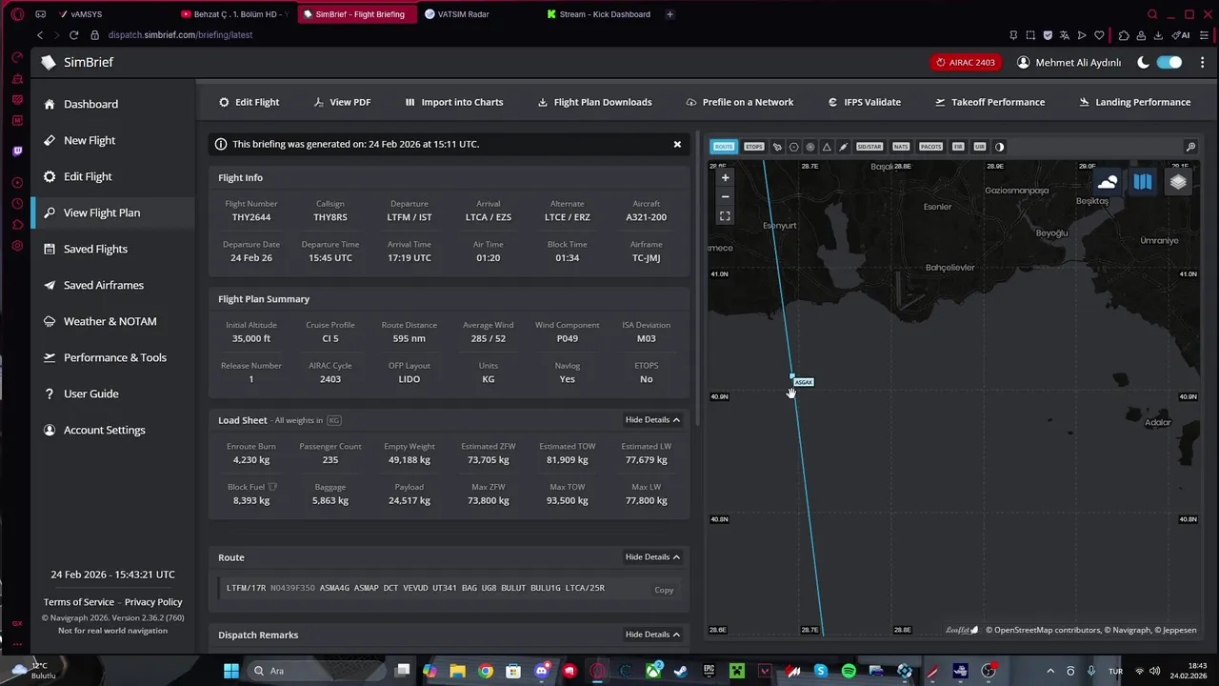Click the map contrast half-circle icon

999,147
